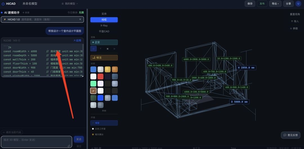Click the 续改当前代码 pencil chip
The width and height of the screenshot is (304, 149).
click(x=12, y=132)
